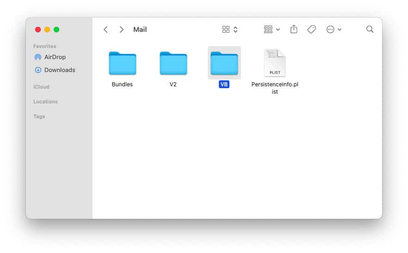Zoom the window with green button
Image resolution: width=408 pixels, height=253 pixels.
[x=56, y=30]
